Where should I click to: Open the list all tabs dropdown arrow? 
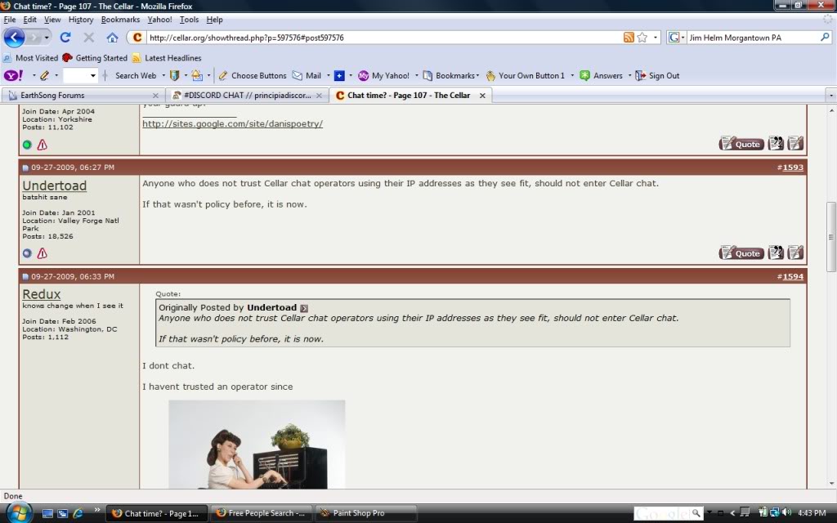pos(830,96)
